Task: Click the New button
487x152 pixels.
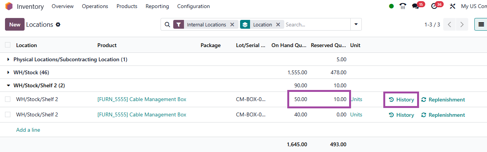Action: tap(15, 25)
